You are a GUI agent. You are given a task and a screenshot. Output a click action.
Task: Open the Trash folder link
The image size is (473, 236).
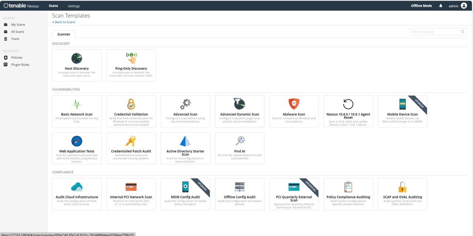(15, 39)
